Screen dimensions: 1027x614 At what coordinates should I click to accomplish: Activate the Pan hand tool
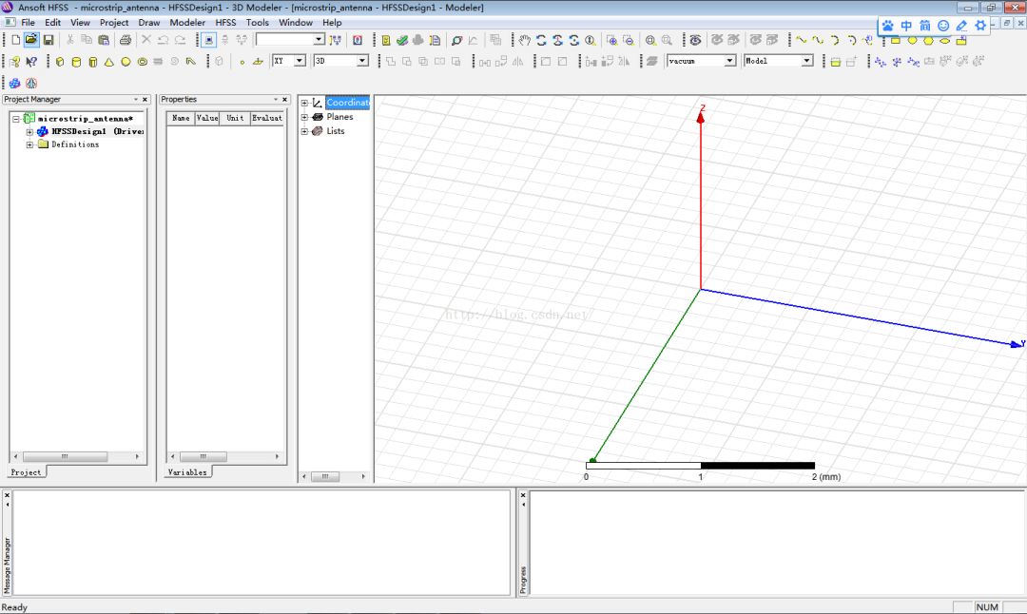(524, 40)
